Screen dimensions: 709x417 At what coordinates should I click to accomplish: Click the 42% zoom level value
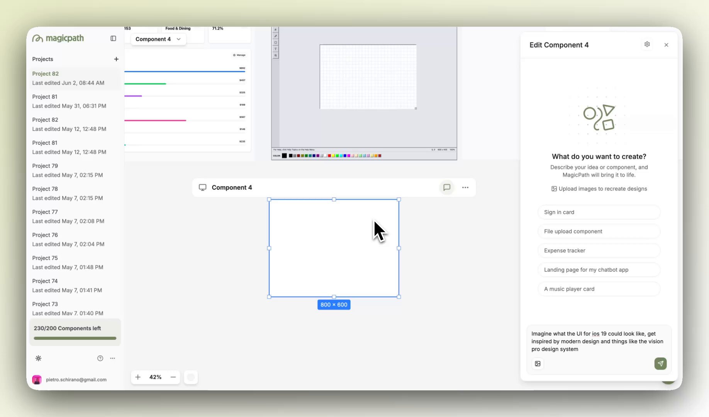[x=155, y=377]
